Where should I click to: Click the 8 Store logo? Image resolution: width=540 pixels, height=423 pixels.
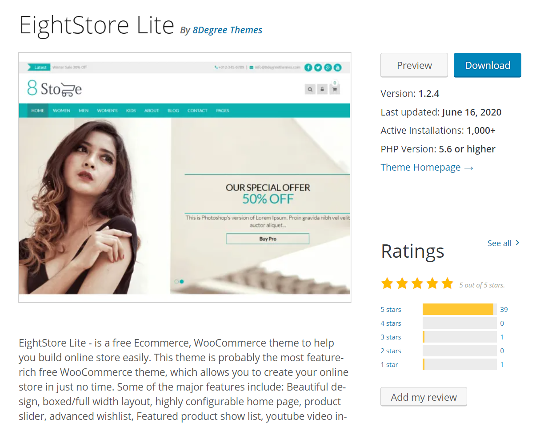pyautogui.click(x=54, y=88)
